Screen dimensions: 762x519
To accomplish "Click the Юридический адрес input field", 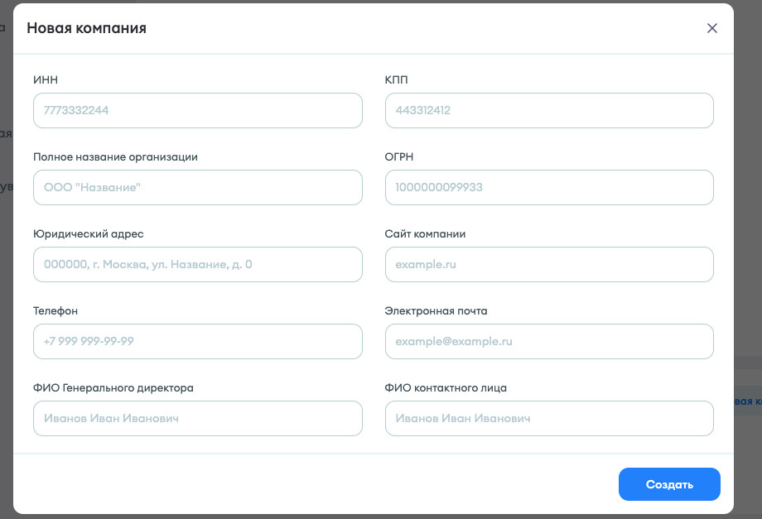I will [x=197, y=265].
